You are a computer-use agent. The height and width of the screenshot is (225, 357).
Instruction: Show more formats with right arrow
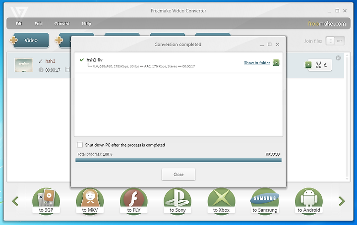click(x=342, y=201)
